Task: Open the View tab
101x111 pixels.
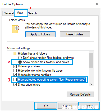Action: pyautogui.click(x=21, y=13)
